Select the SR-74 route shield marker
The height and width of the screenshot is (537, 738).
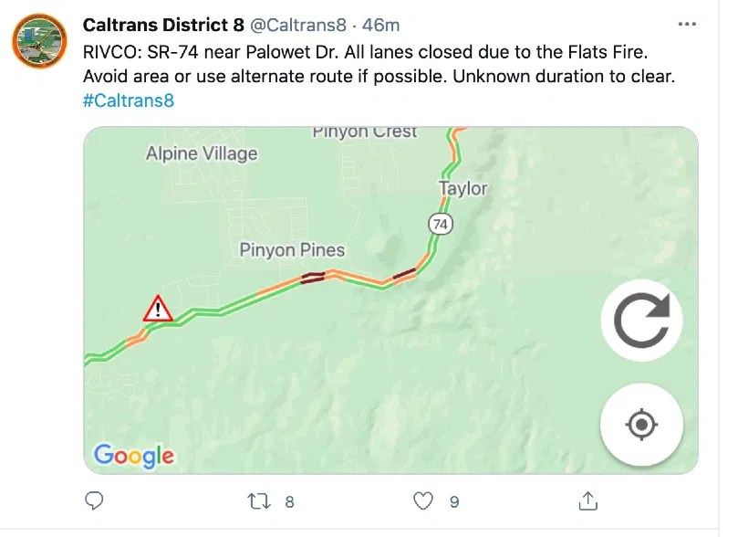point(439,224)
